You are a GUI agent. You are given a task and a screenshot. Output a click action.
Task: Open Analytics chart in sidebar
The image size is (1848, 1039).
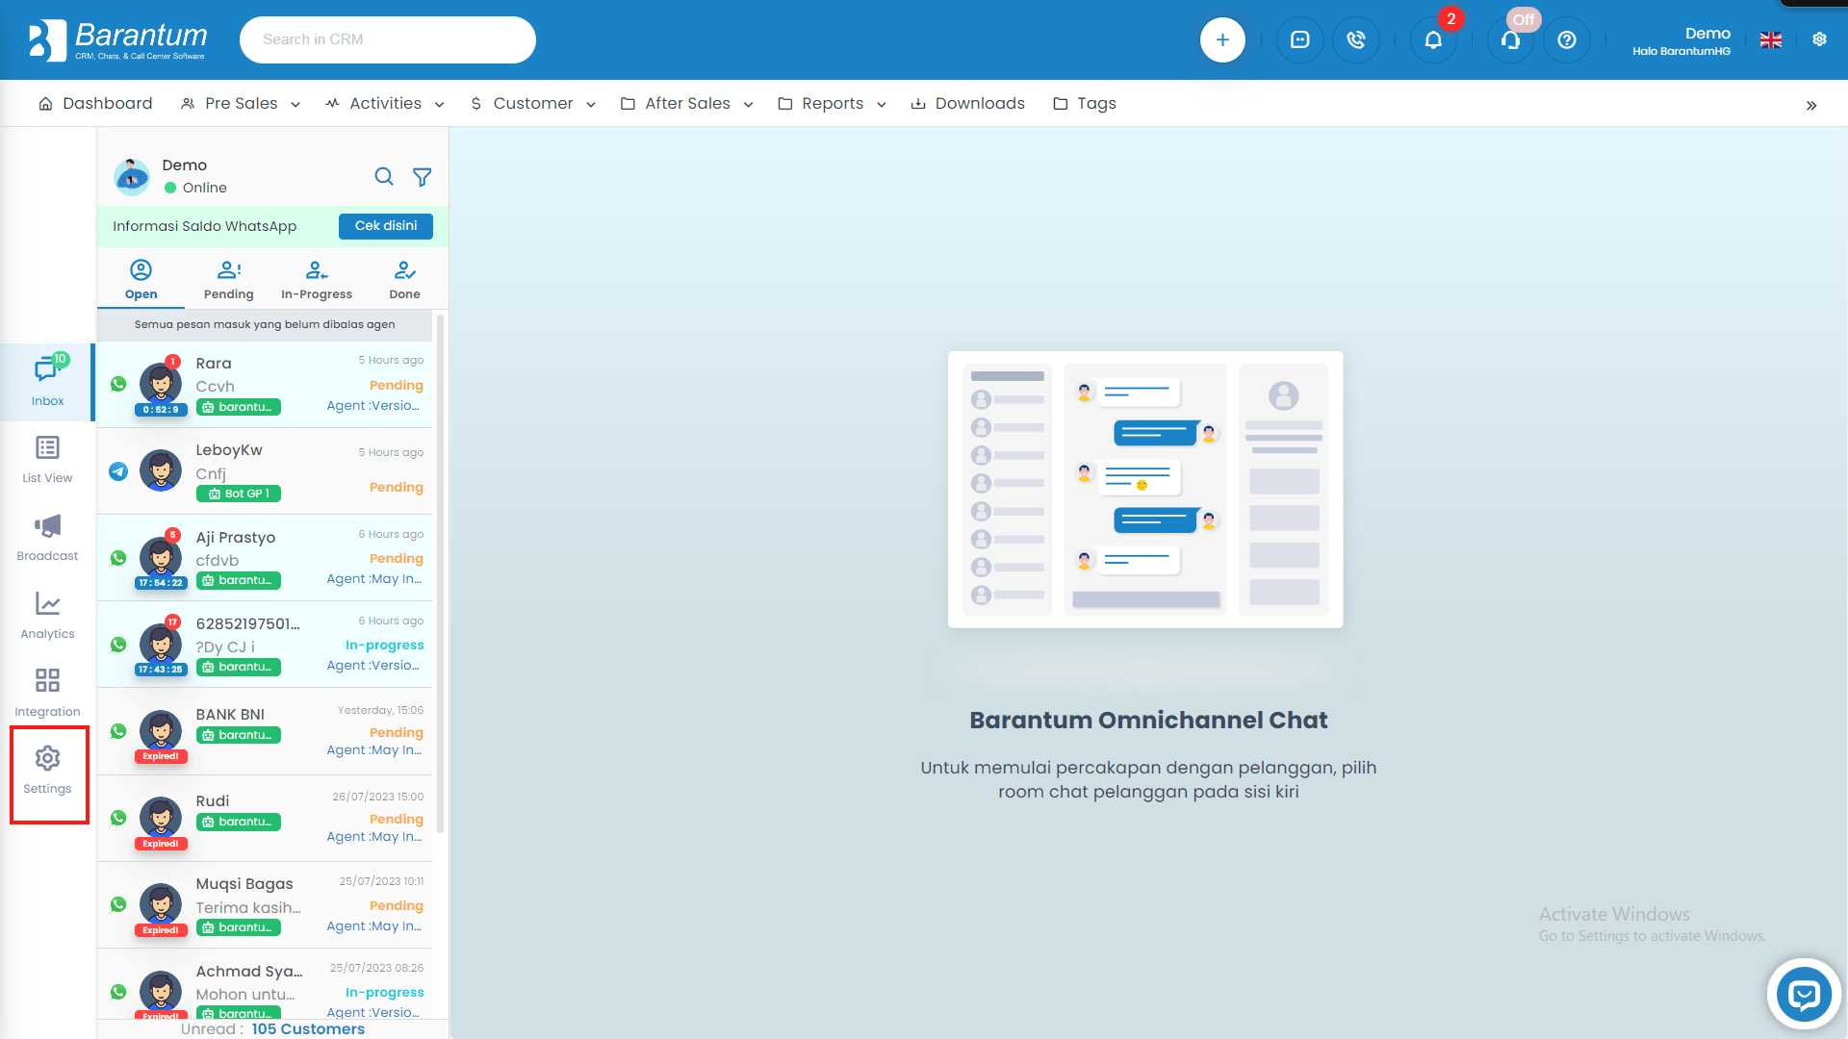pos(47,615)
